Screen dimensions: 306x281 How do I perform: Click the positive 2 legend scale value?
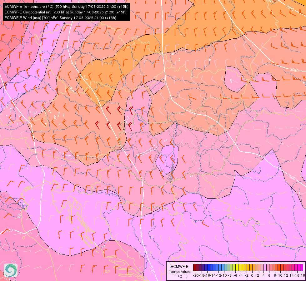[x=258, y=275]
